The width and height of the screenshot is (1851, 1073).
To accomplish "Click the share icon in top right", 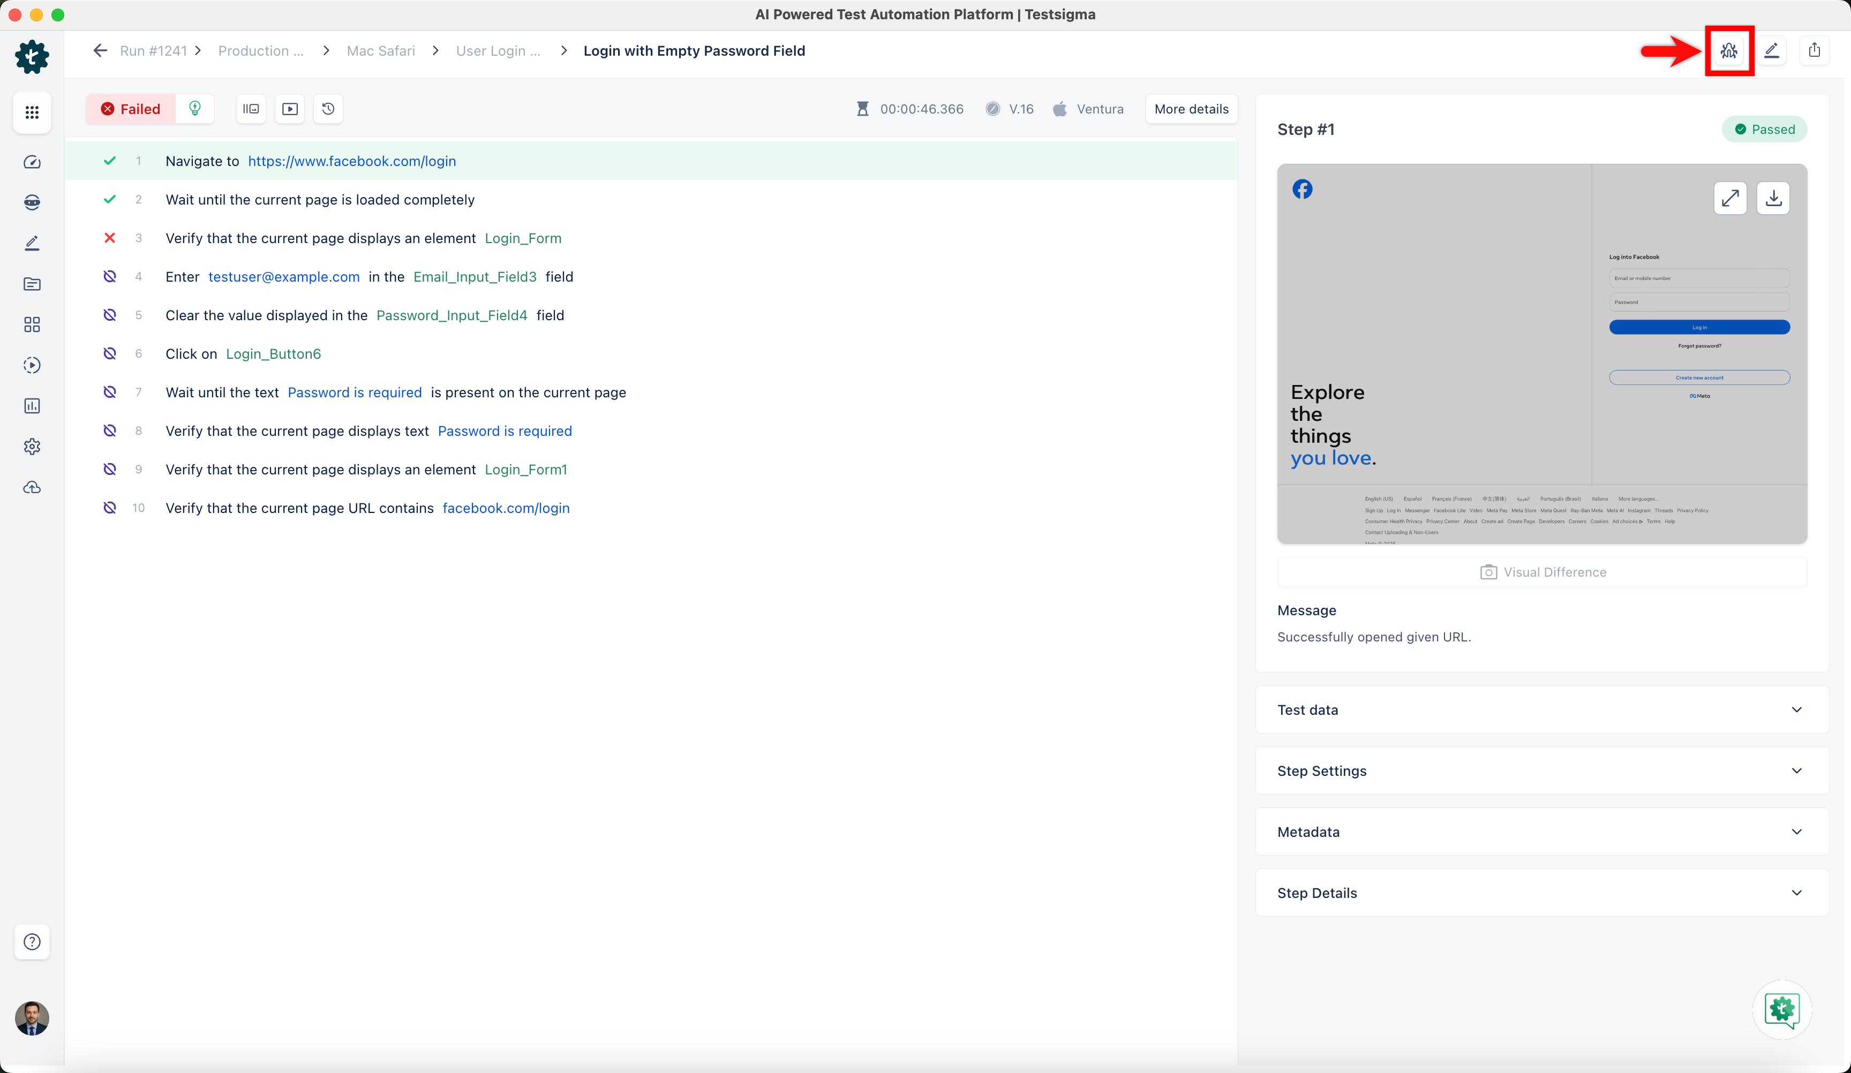I will (x=1814, y=51).
